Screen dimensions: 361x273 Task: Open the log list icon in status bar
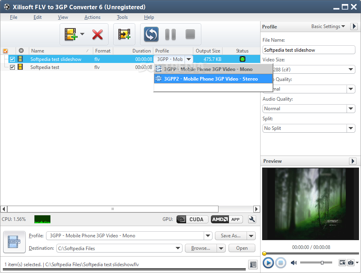click(x=253, y=265)
